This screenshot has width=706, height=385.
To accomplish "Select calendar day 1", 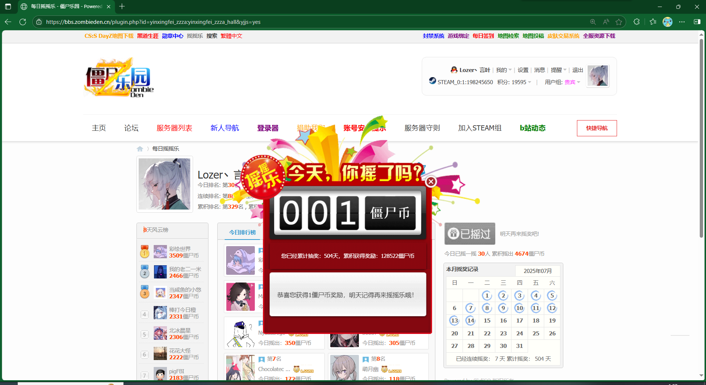I will [x=487, y=295].
